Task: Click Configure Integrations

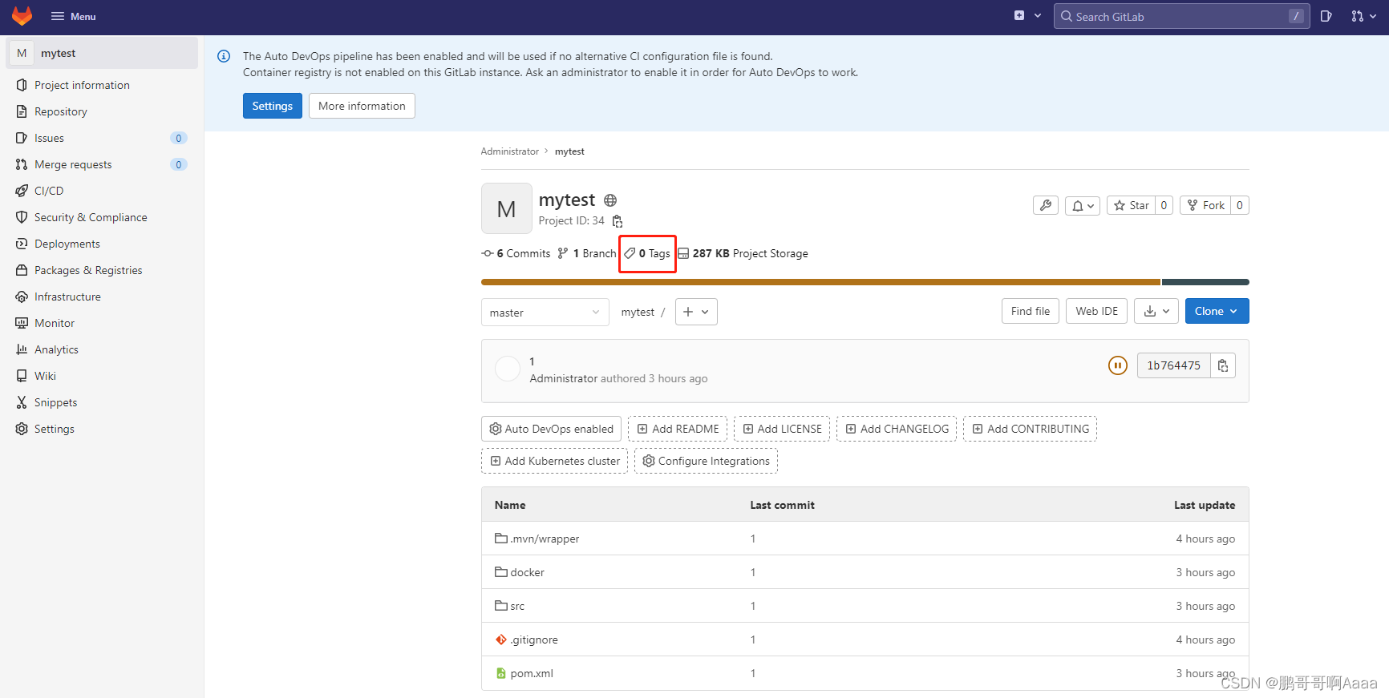Action: tap(706, 461)
